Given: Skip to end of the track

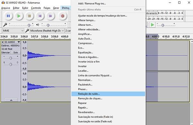Looking at the screenshot, I should tap(51, 16).
